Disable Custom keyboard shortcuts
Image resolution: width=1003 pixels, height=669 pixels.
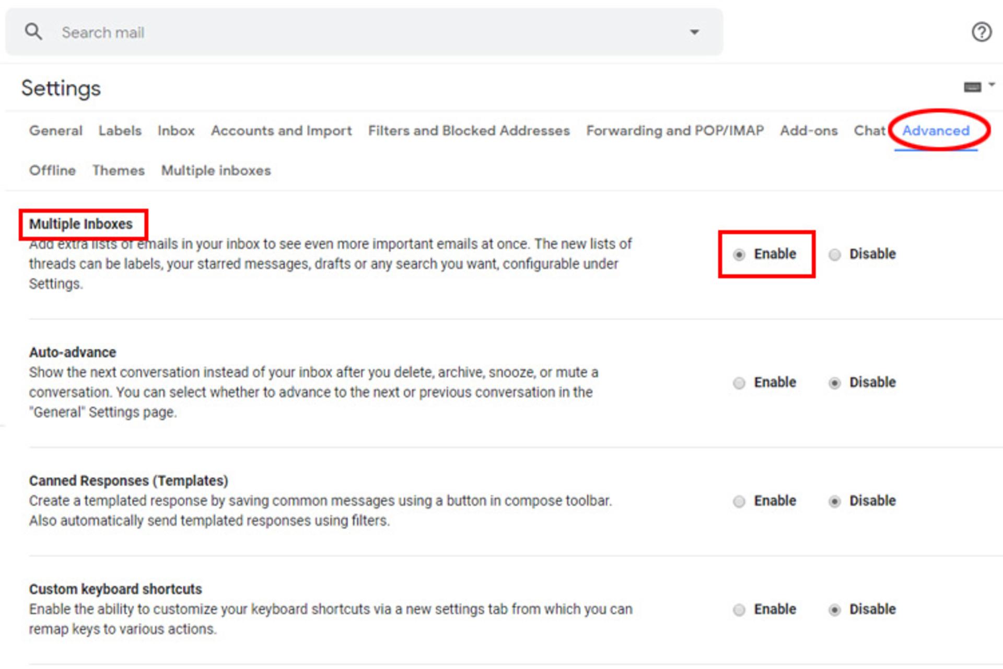pos(835,610)
